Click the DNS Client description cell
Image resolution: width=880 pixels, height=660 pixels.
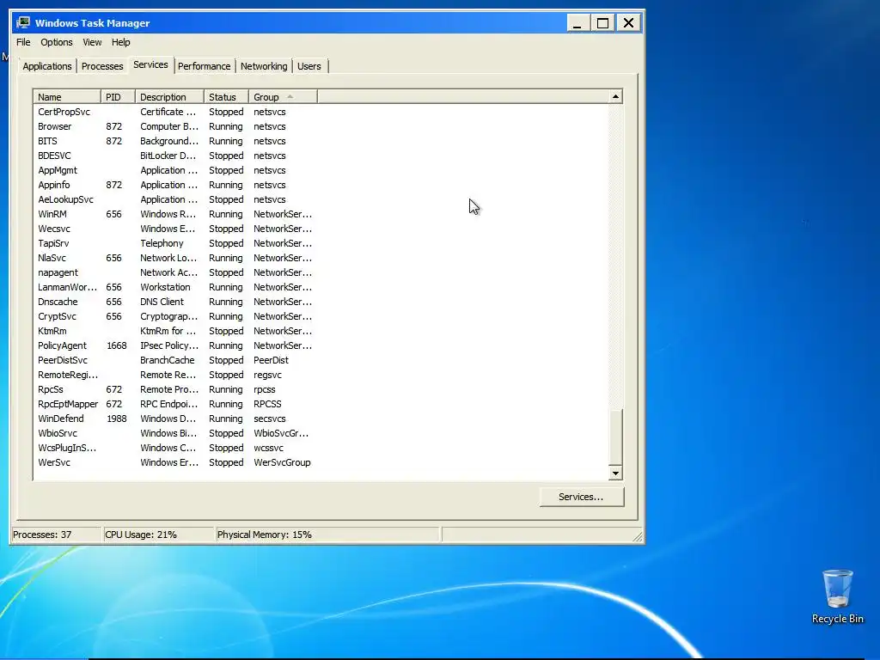[x=162, y=302]
